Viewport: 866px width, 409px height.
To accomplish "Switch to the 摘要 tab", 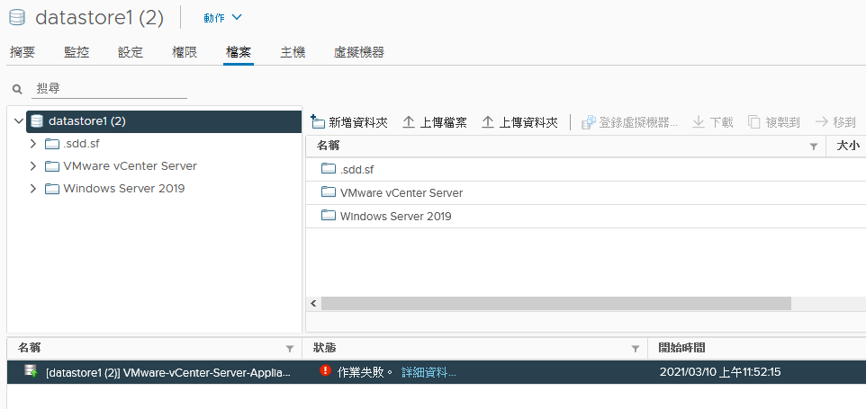I will point(23,52).
